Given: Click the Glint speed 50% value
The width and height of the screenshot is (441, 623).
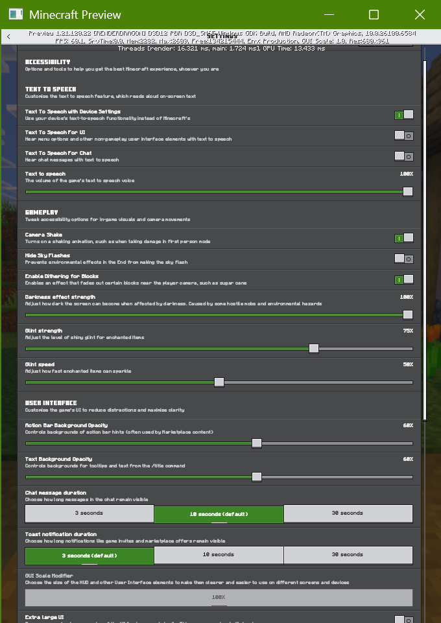Looking at the screenshot, I should click(x=408, y=364).
